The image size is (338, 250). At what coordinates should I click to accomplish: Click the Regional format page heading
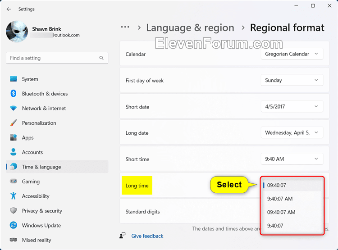point(287,28)
